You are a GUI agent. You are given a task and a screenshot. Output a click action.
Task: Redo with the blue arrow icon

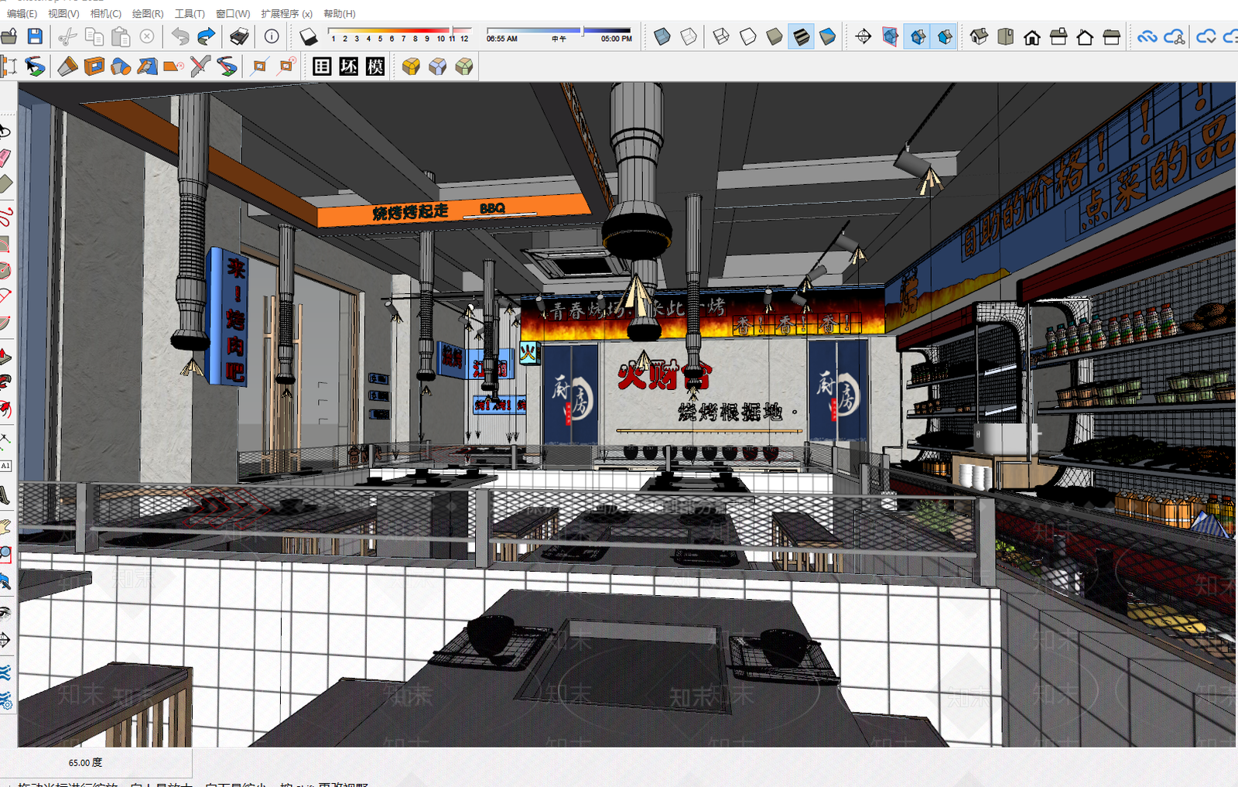tap(207, 36)
